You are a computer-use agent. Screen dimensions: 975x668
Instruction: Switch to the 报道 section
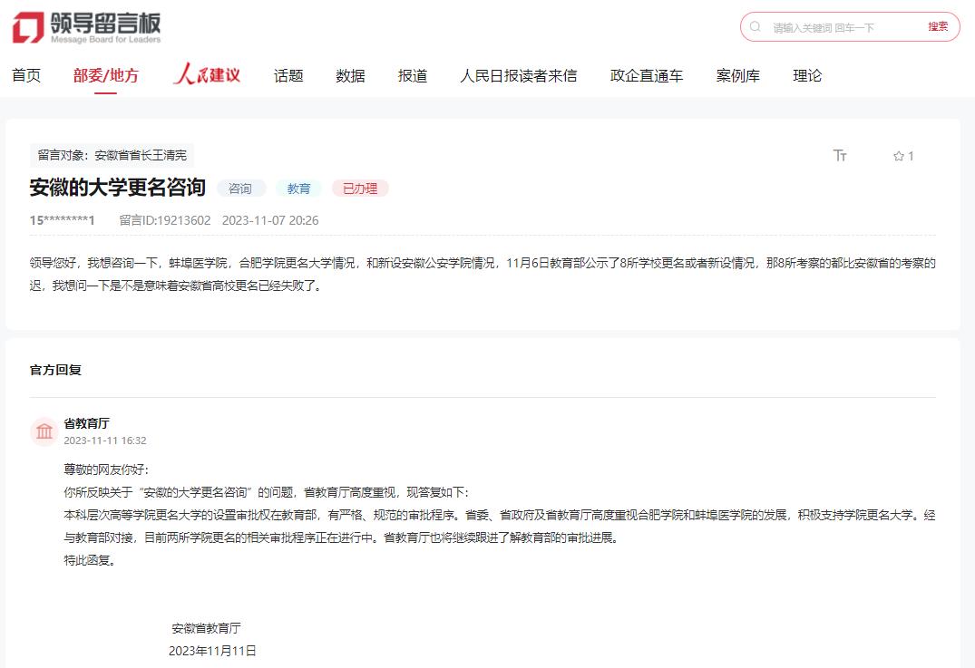pyautogui.click(x=413, y=76)
